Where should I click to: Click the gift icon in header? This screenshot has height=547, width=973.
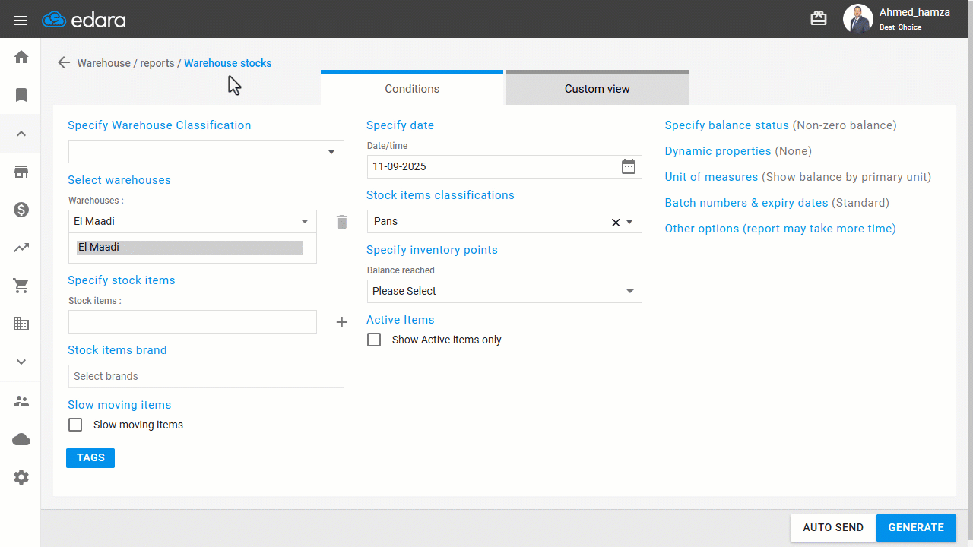819,19
